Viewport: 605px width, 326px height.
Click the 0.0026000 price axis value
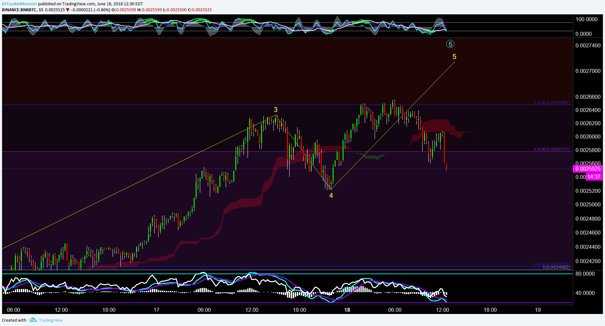[588, 136]
